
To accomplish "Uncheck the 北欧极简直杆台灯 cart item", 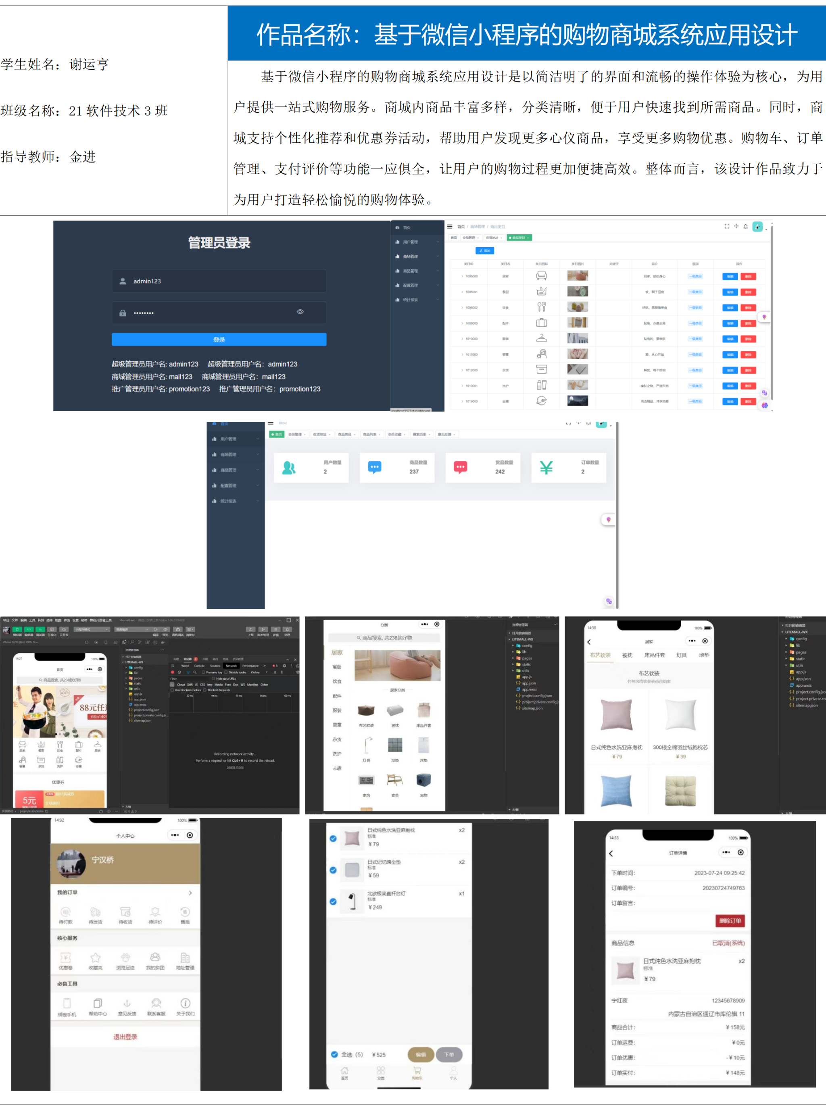I will (334, 902).
